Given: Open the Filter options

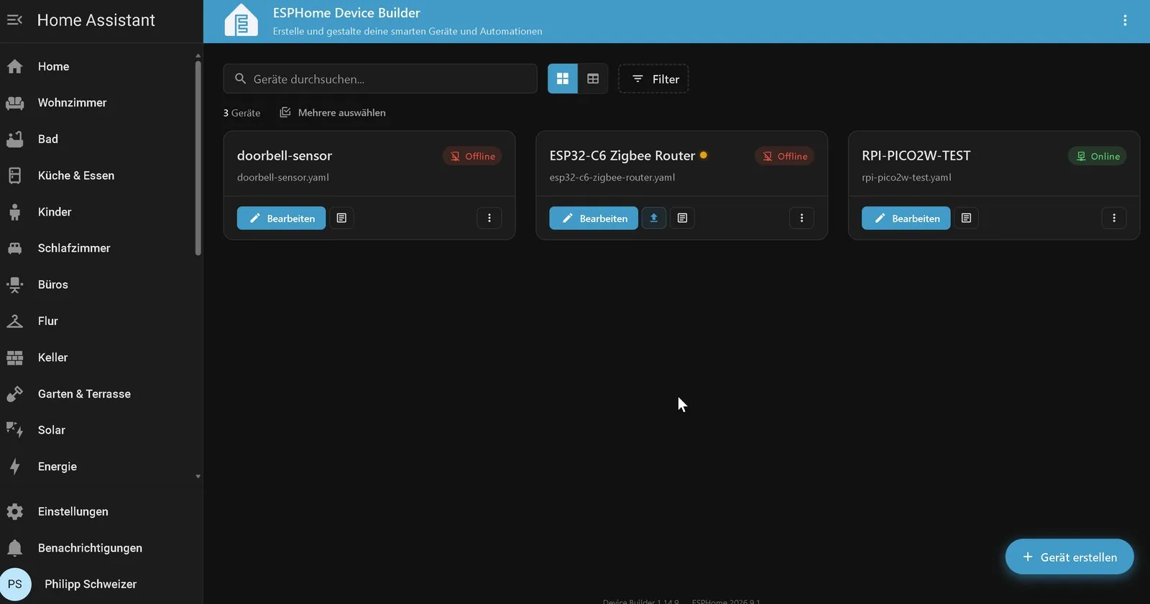Looking at the screenshot, I should click(x=653, y=79).
